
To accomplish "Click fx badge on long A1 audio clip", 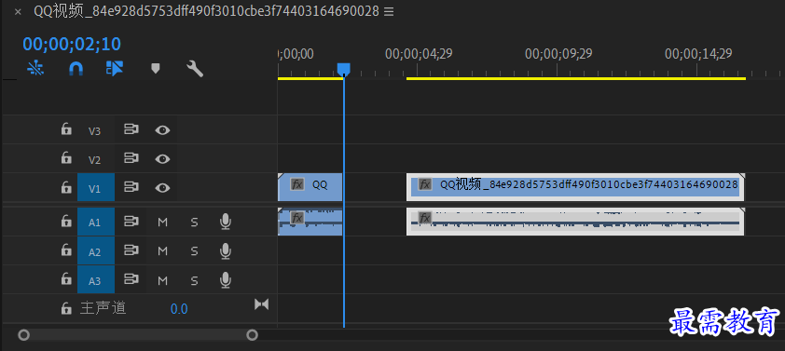I will click(x=425, y=218).
